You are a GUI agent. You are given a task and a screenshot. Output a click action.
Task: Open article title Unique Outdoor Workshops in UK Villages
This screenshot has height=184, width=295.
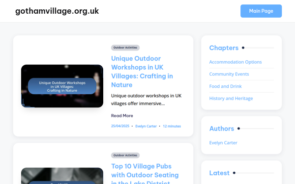142,72
